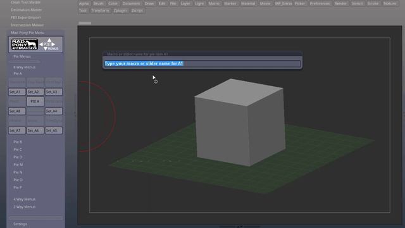
Task: Expand the Pie M subsection
Action: pos(18,165)
